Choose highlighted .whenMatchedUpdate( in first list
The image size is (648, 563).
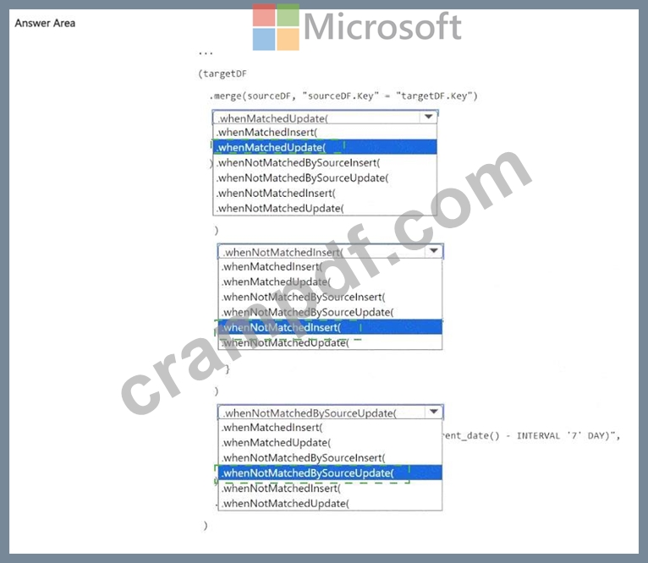click(x=325, y=147)
